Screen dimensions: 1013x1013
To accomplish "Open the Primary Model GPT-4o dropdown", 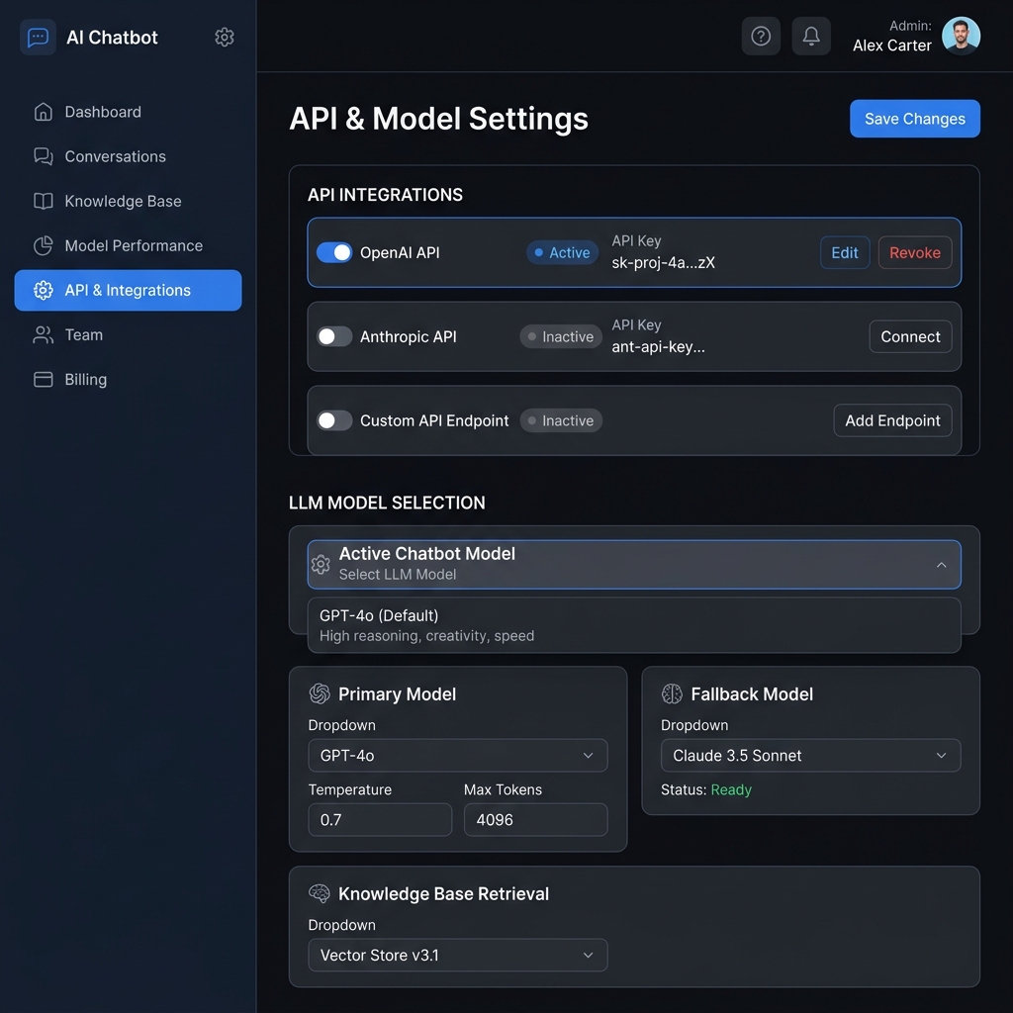I will (457, 755).
